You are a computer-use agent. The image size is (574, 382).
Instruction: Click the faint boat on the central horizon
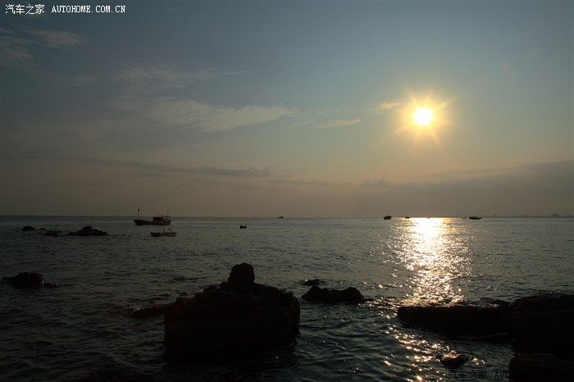tap(280, 217)
